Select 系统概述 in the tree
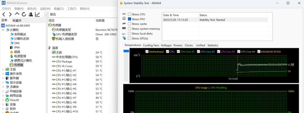Viewport: 304px width, 113px height. (x=18, y=34)
